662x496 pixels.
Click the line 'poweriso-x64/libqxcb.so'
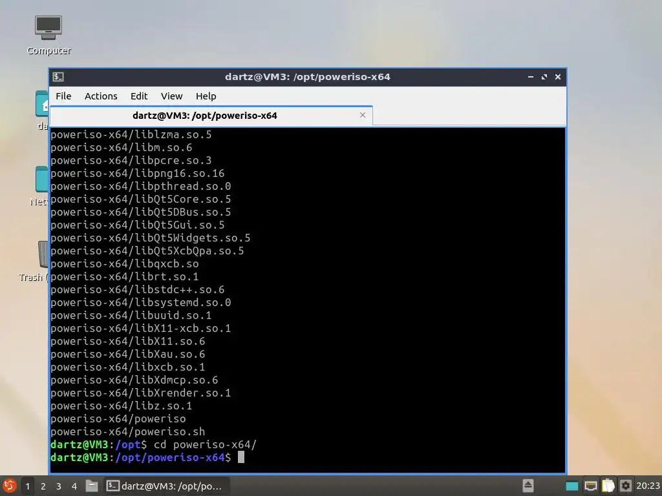[125, 264]
